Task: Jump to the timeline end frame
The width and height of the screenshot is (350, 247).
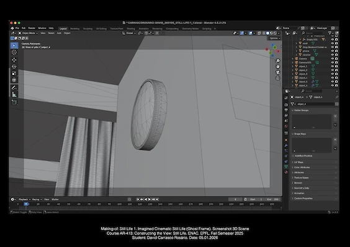Action: pos(157,199)
